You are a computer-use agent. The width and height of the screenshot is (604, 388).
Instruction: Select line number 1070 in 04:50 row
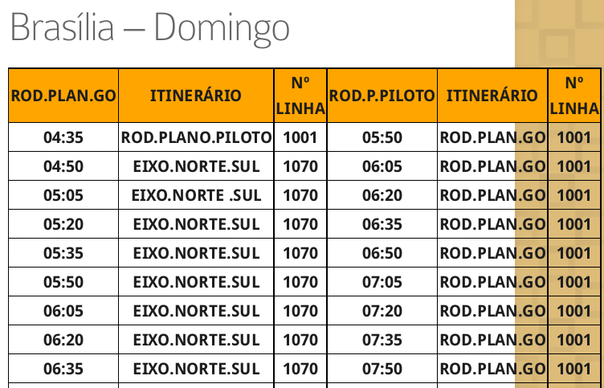click(x=300, y=166)
